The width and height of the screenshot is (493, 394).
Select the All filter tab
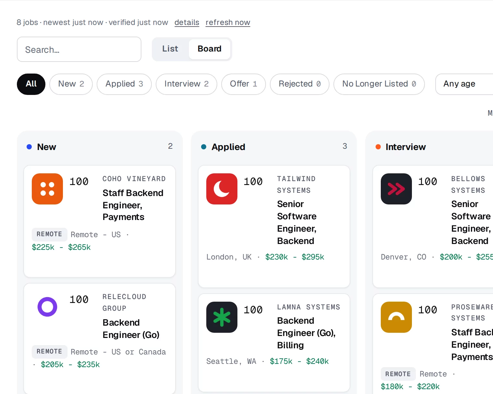[31, 84]
